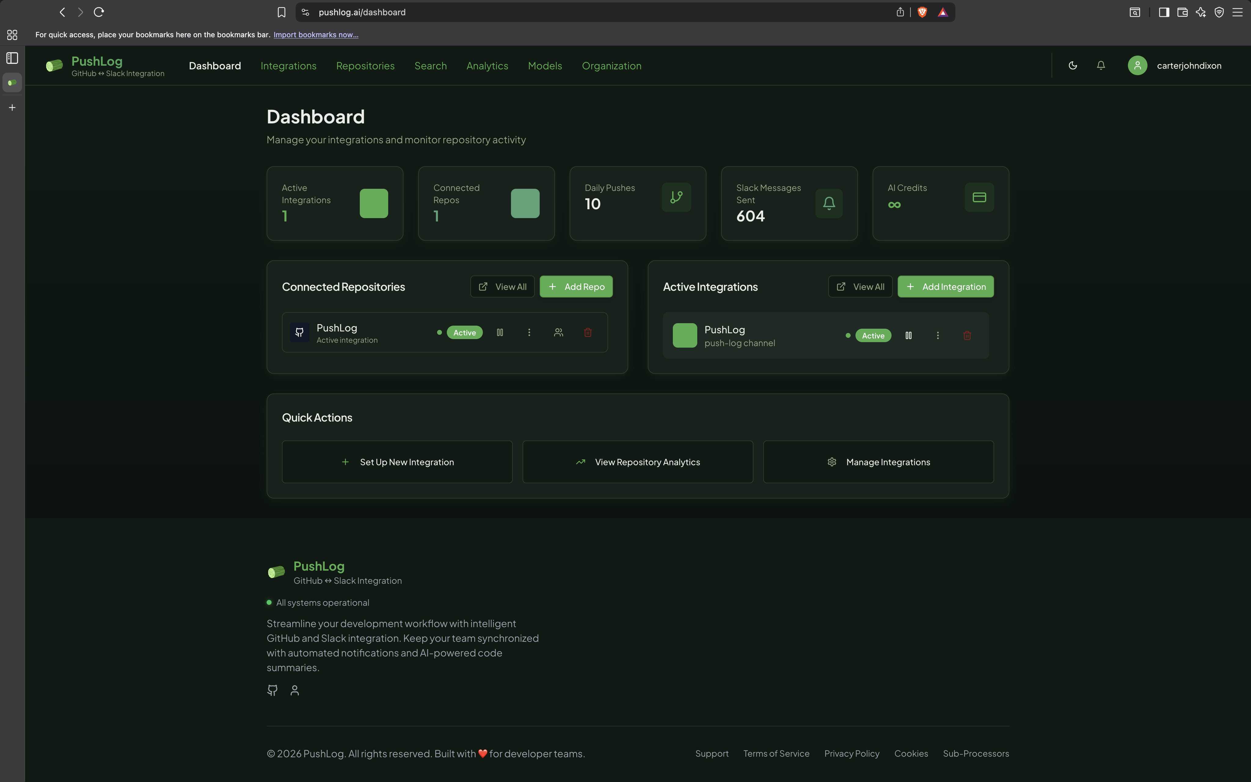Open the Sub-Processors footer link
This screenshot has height=782, width=1251.
(x=976, y=754)
